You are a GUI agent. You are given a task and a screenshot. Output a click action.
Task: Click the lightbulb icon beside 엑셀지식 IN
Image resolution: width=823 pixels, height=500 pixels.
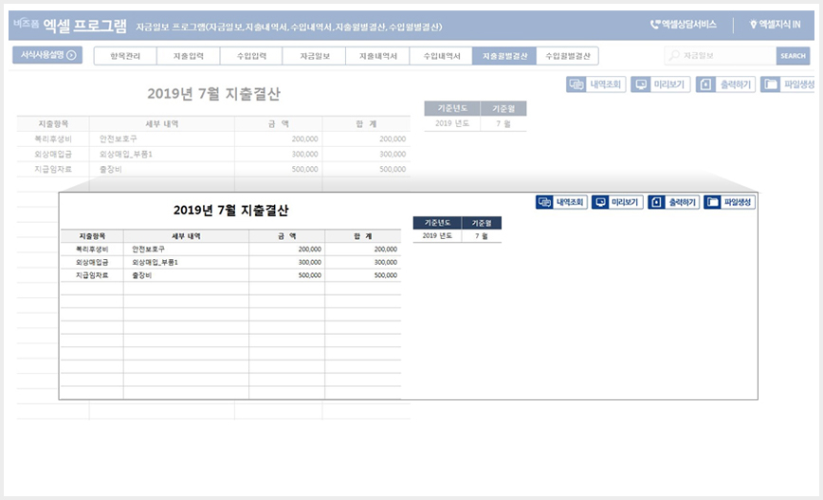(753, 25)
